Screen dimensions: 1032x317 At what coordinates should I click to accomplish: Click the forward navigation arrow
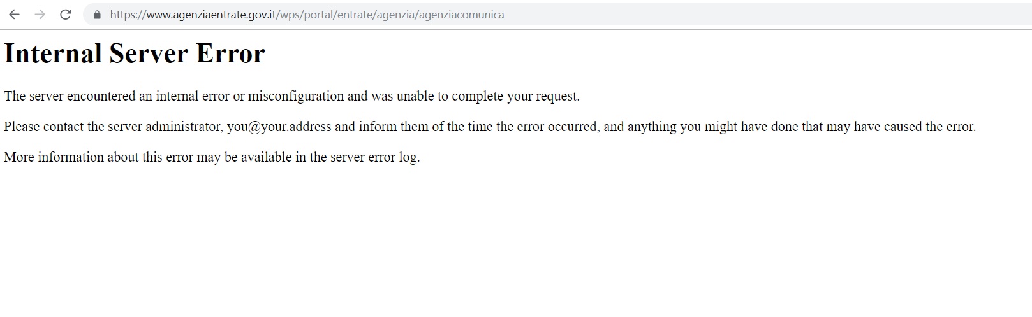(40, 15)
